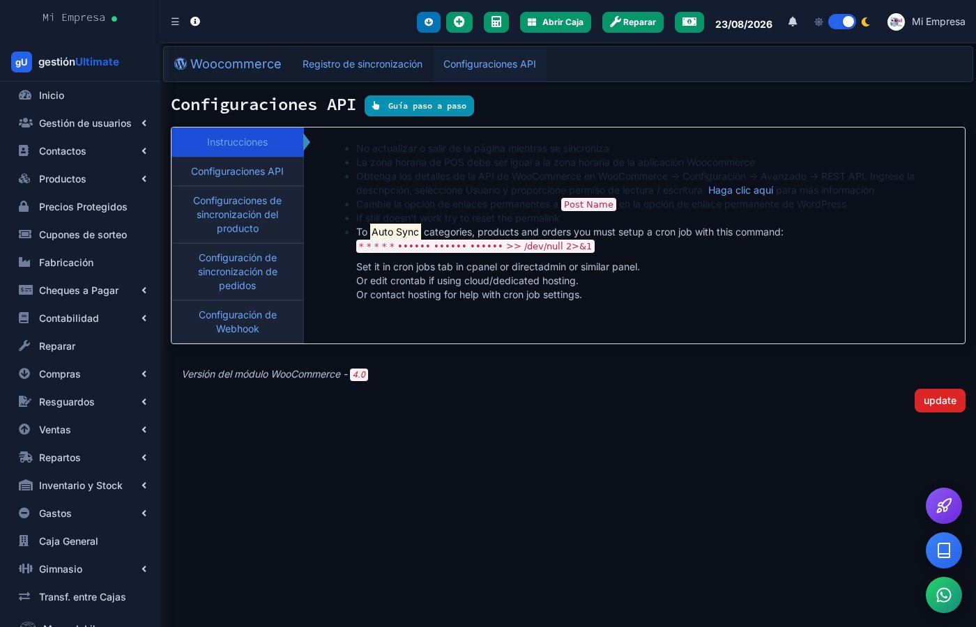Click the green money bill button
This screenshot has width=976, height=627.
[x=689, y=22]
